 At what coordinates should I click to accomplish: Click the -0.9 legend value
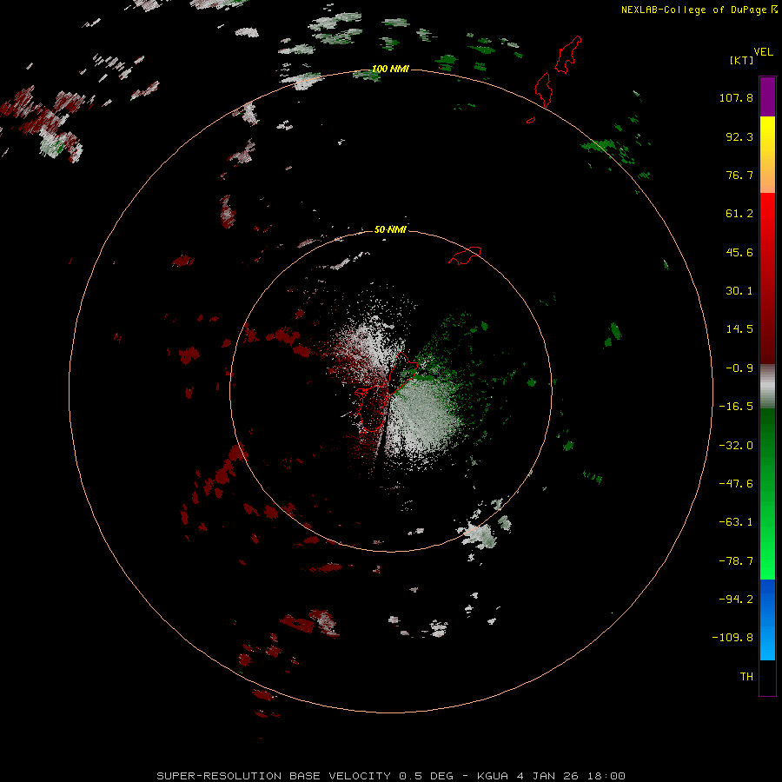739,368
